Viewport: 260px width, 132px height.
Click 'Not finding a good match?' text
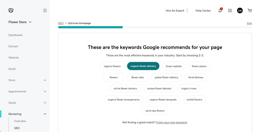coord(139,122)
